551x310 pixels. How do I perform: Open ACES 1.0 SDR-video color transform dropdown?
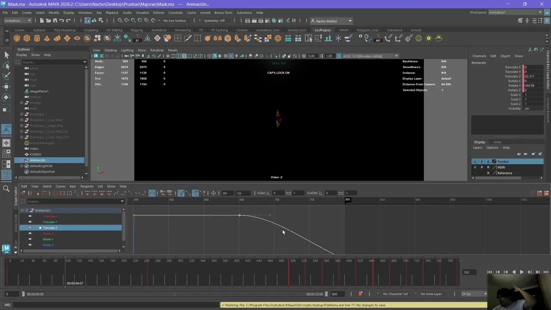point(370,56)
